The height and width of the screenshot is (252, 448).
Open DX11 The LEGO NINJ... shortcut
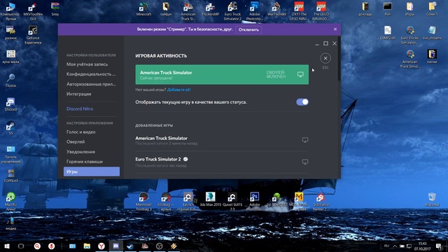299,11
